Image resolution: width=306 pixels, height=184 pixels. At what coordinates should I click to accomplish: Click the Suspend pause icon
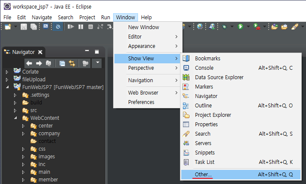point(81,27)
